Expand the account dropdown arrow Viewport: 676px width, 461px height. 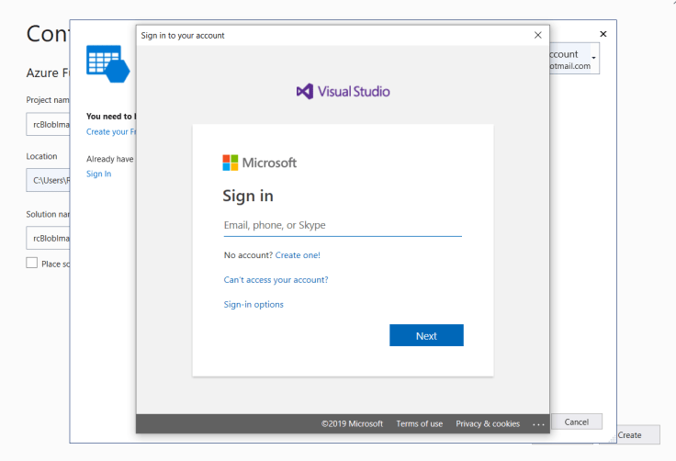tap(593, 60)
